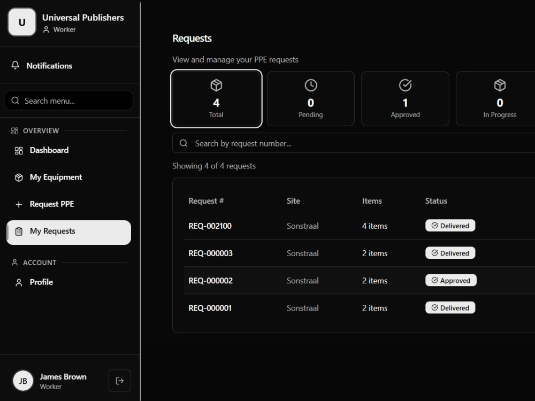Click the My Requests clipboard icon

19,231
